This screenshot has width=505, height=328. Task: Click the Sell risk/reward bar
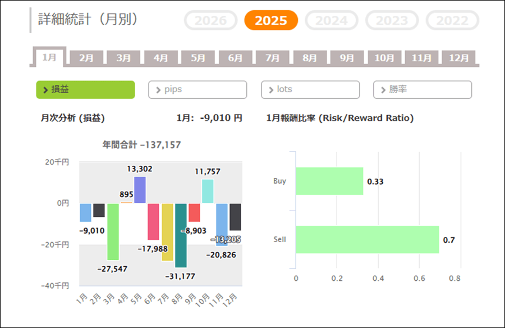pos(367,240)
